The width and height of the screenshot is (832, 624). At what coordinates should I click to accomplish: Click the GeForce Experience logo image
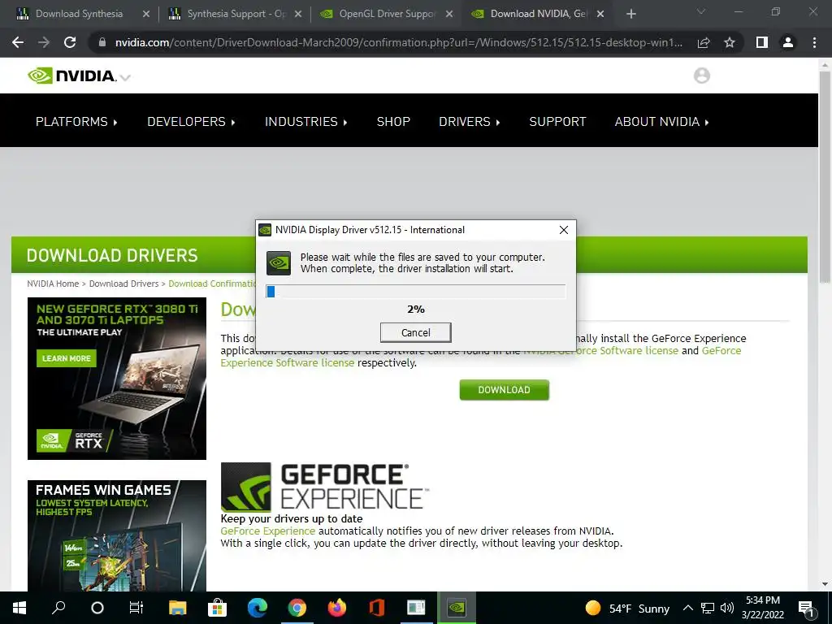[325, 487]
